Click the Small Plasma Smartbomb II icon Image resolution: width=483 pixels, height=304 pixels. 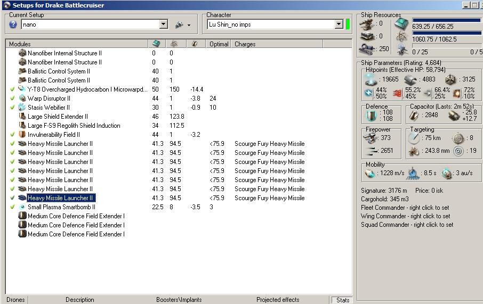coord(22,207)
